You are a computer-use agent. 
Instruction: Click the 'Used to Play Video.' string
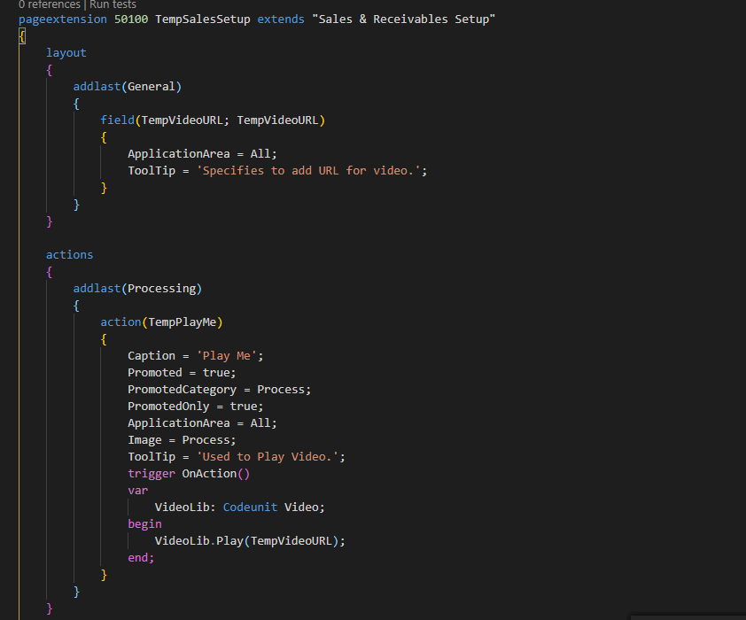[x=268, y=456]
